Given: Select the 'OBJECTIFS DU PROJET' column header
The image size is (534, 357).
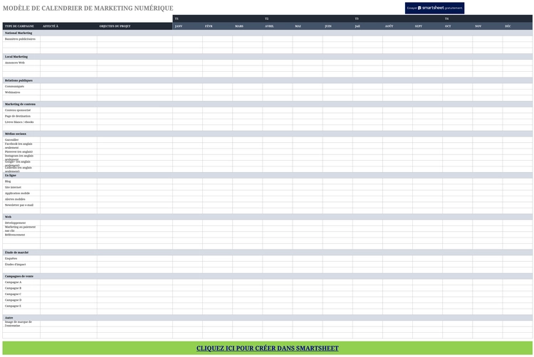Looking at the screenshot, I should (x=135, y=26).
